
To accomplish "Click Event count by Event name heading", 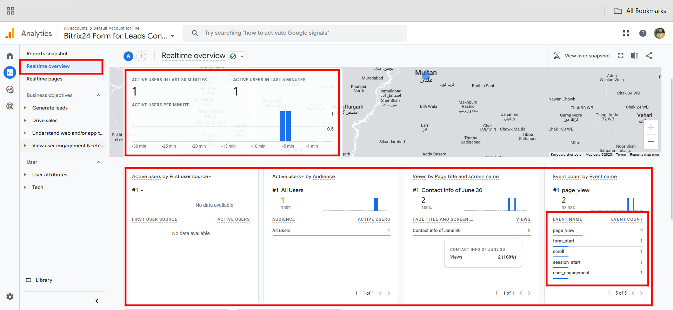I will [585, 176].
